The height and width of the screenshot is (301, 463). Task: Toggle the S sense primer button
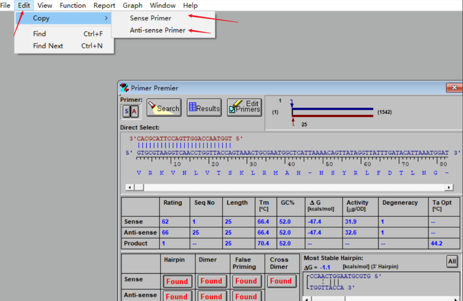pos(127,112)
